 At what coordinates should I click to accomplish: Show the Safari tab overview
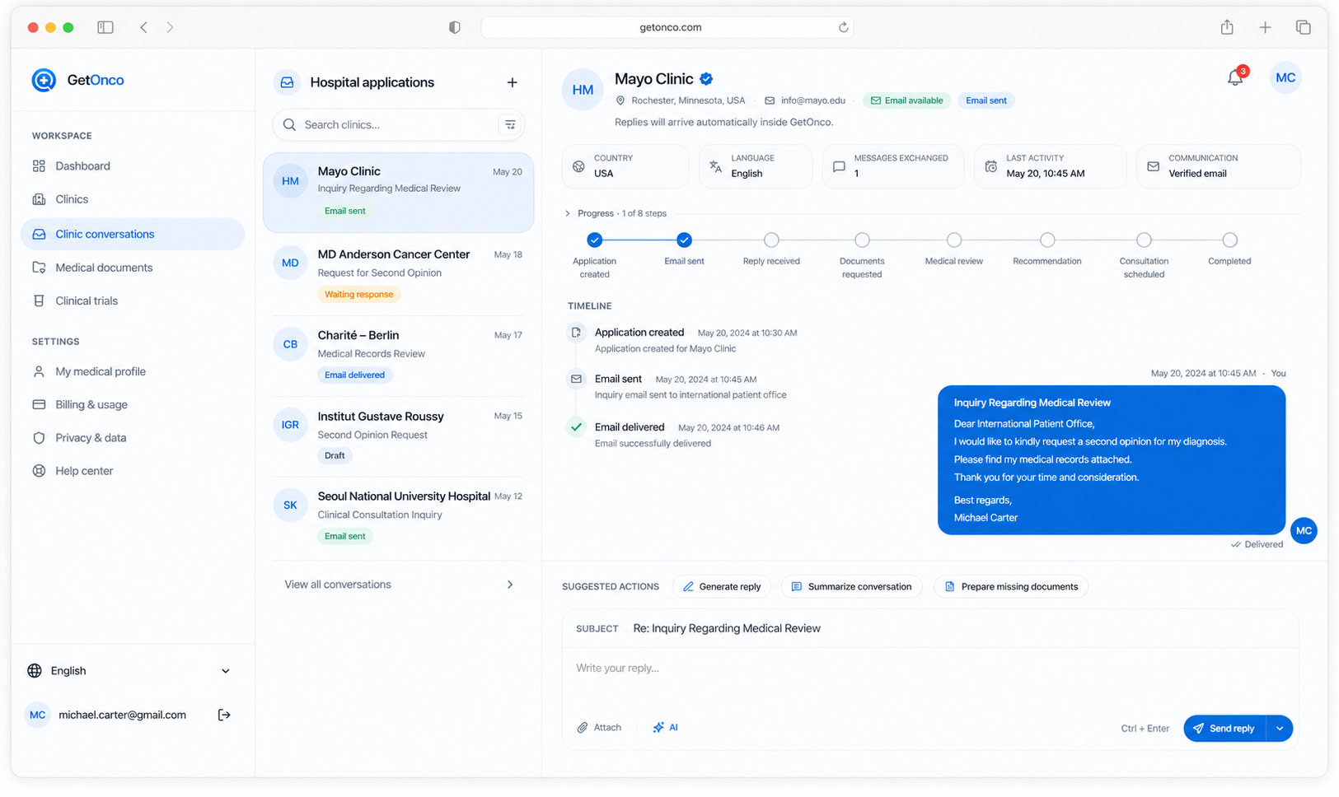[1303, 27]
